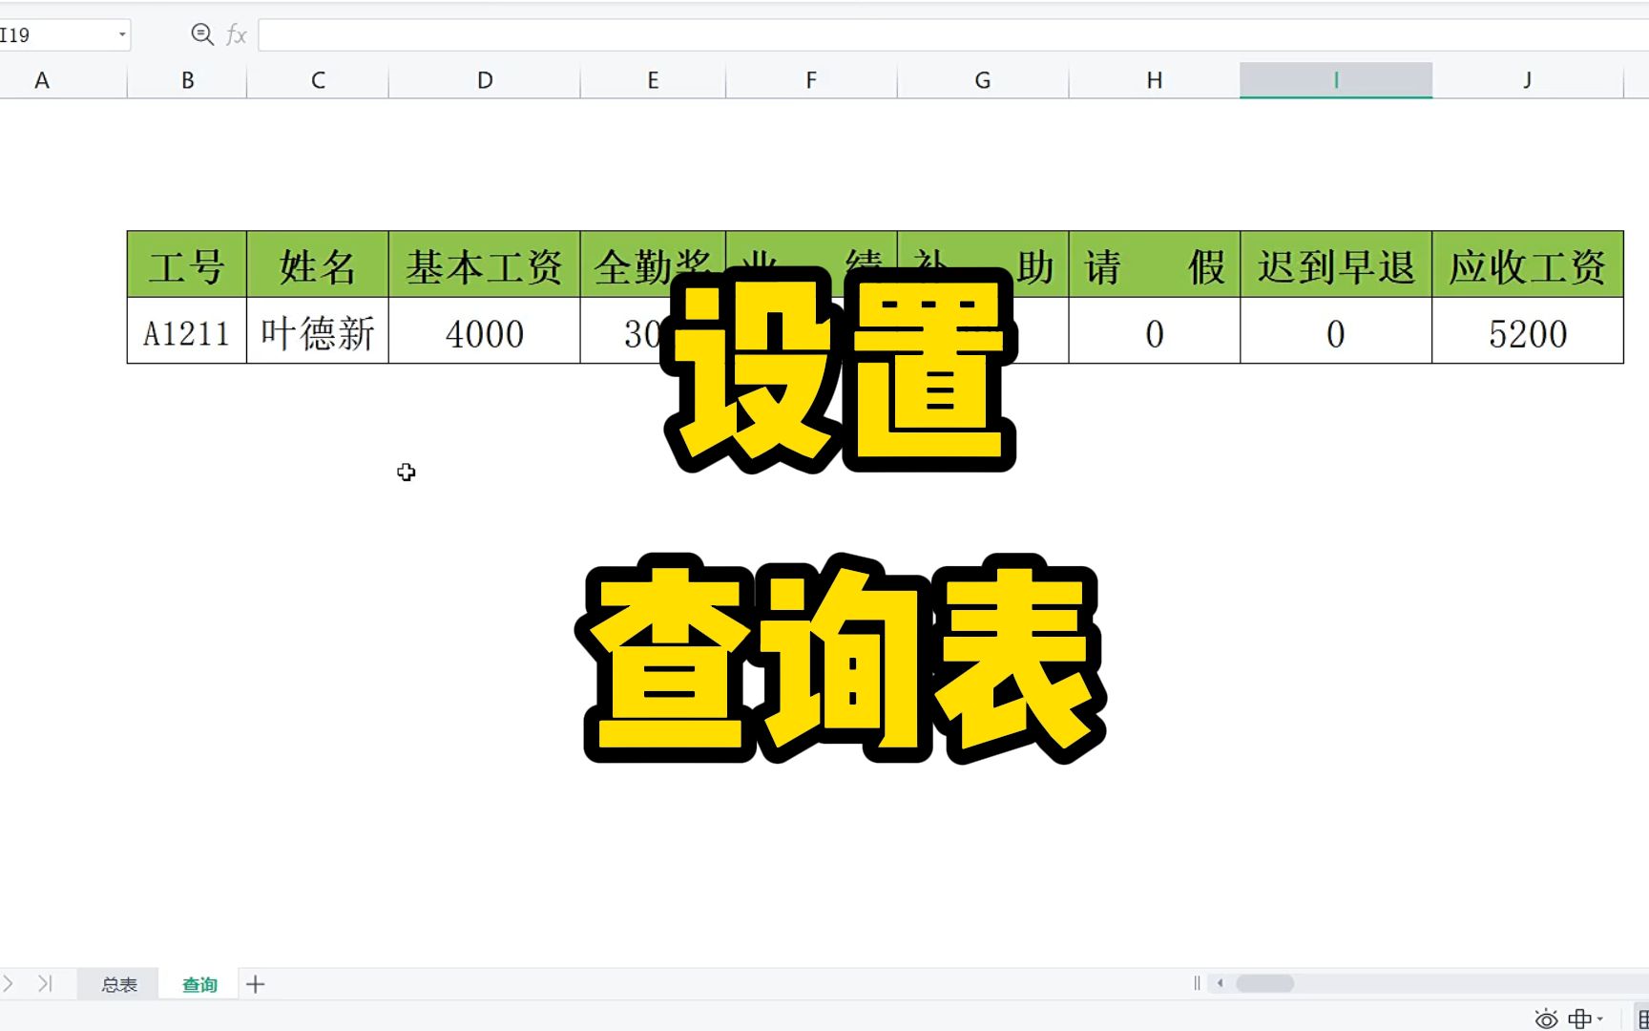Screen dimensions: 1649x1031
Task: Switch to the 查询 sheet tab
Action: pos(199,984)
